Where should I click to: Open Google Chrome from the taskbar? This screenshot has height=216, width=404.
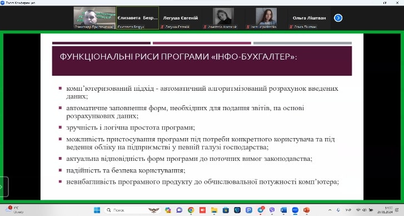coord(191,210)
